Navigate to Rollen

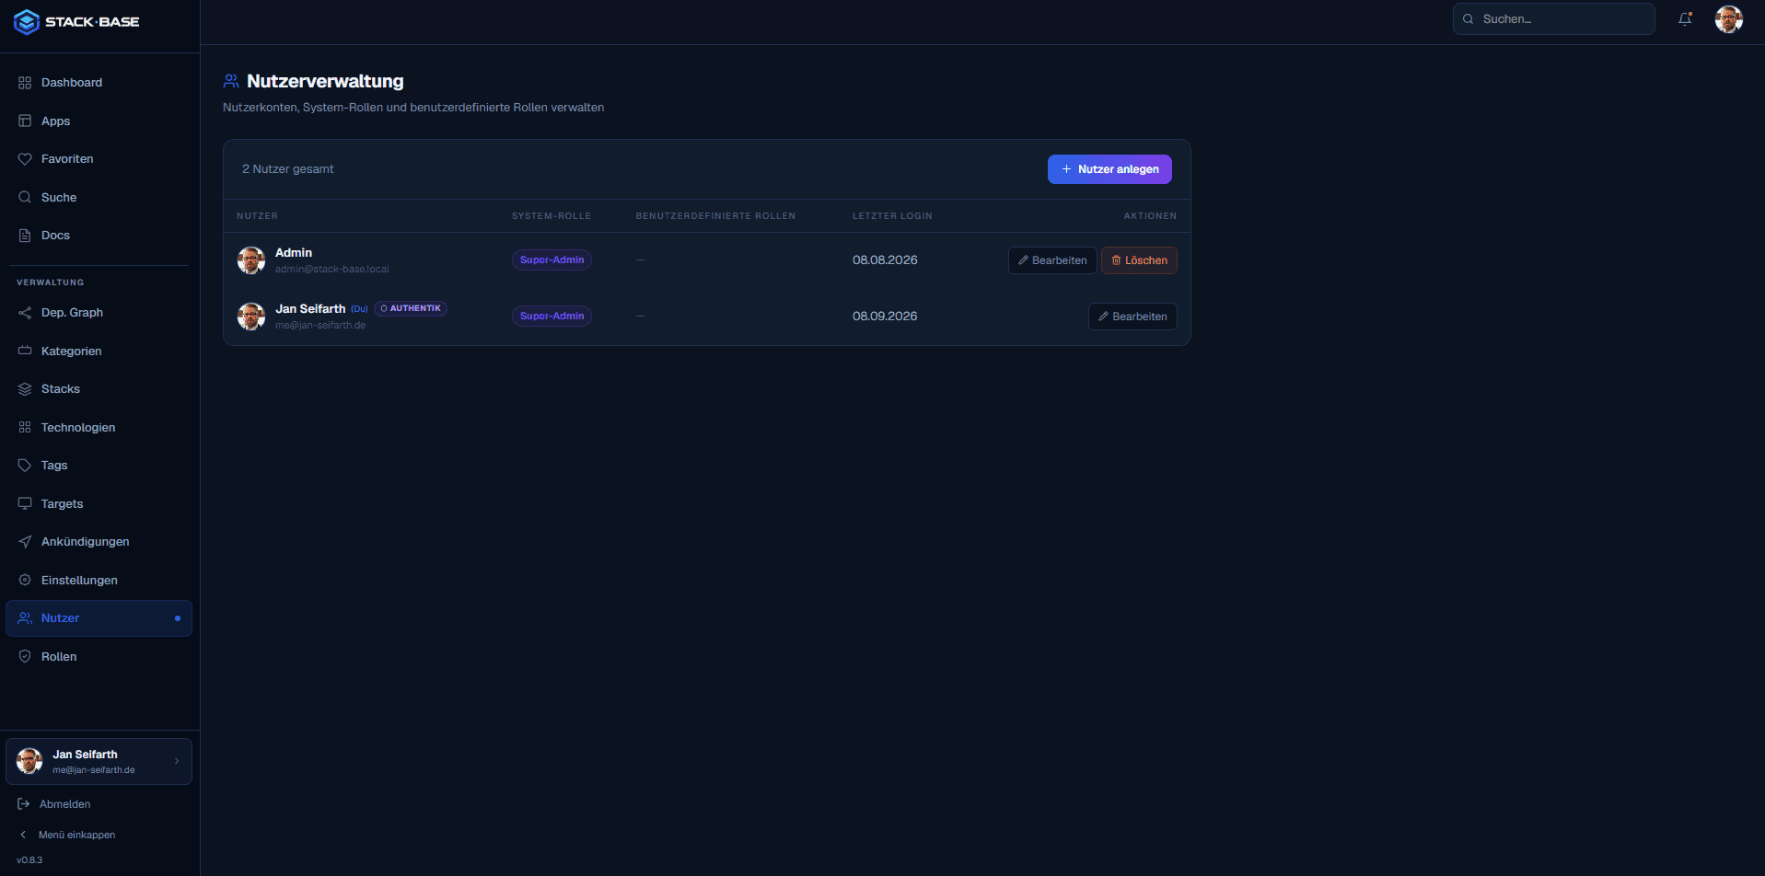(x=99, y=657)
